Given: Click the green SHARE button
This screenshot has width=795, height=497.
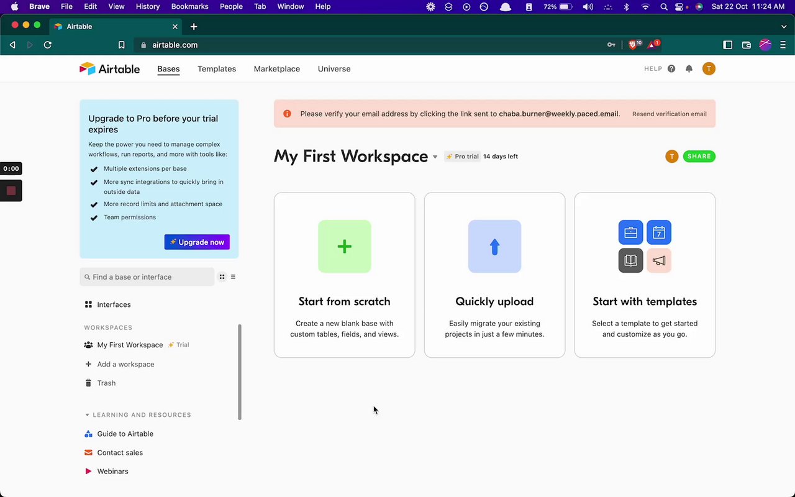Looking at the screenshot, I should (699, 157).
